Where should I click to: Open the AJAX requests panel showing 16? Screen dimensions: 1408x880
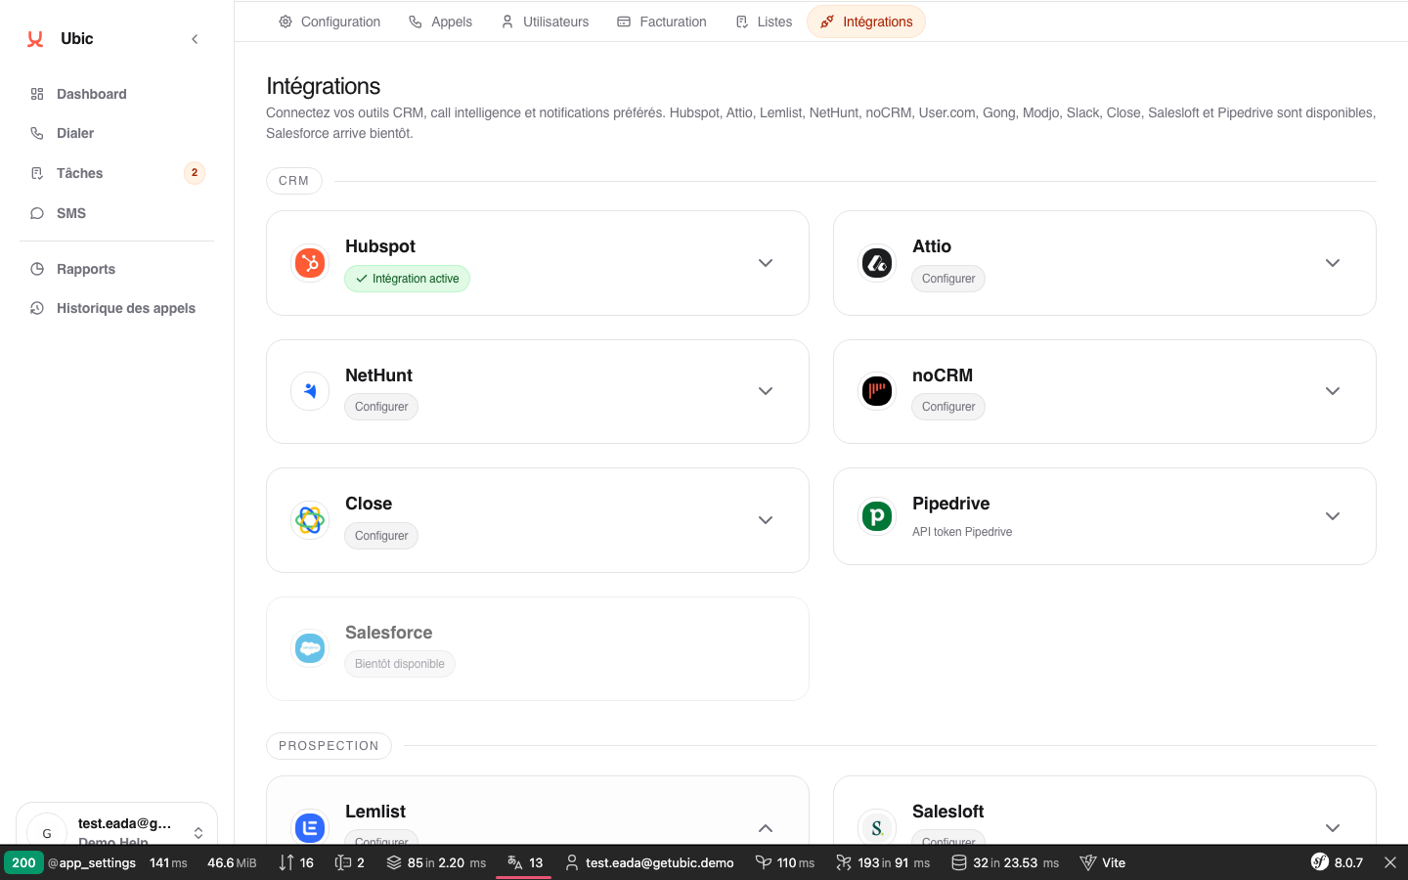(296, 862)
